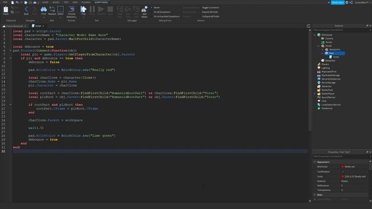The height and width of the screenshot is (209, 372).
Task: Click BrickColor Really red swatch
Action: pyautogui.click(x=342, y=167)
